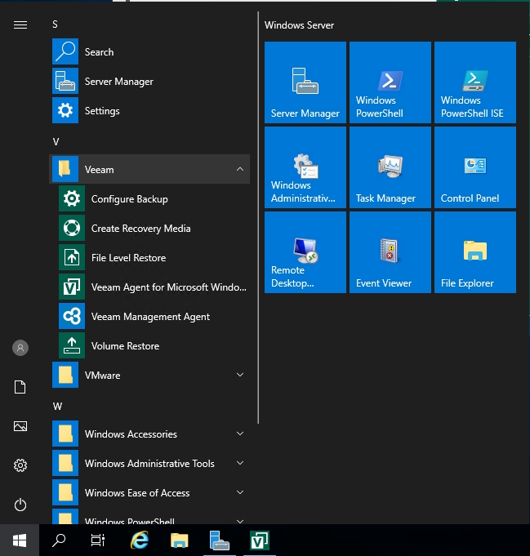Viewport: 530px width, 556px height.
Task: Open the Remote Desktop tile
Action: click(305, 251)
